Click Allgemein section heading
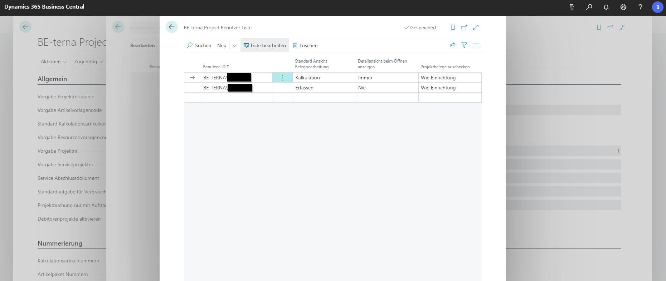 point(52,79)
